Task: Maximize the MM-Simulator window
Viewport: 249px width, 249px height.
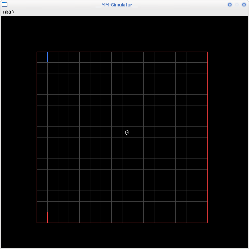Action: click(x=237, y=5)
